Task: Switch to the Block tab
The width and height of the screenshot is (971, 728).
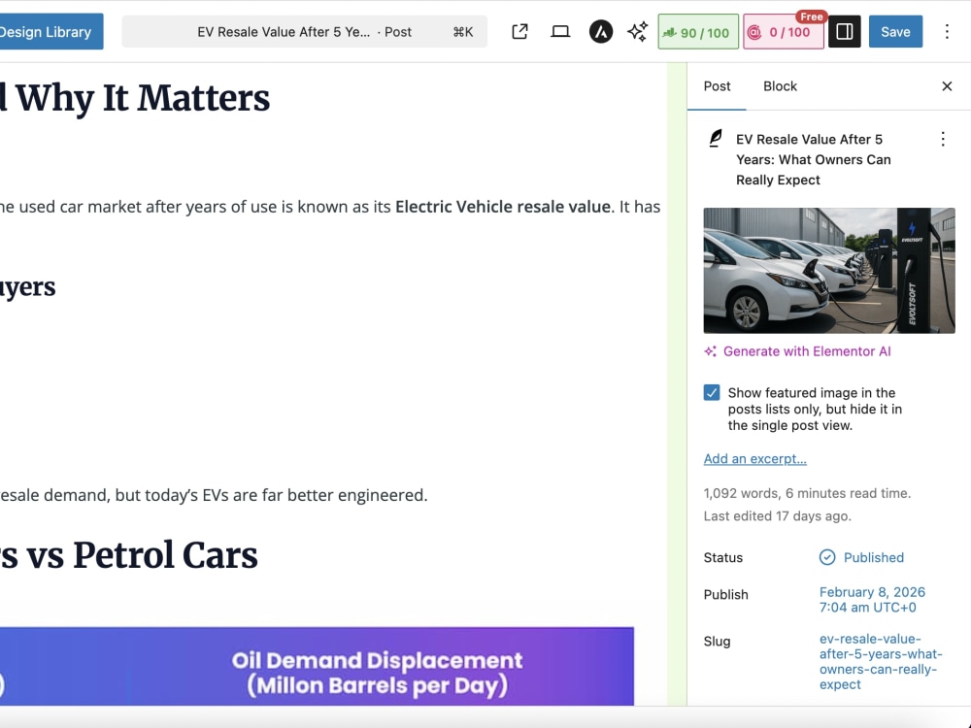Action: pyautogui.click(x=780, y=86)
